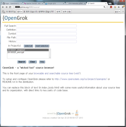Switch to Apache Tomcat tab

coord(34,4)
